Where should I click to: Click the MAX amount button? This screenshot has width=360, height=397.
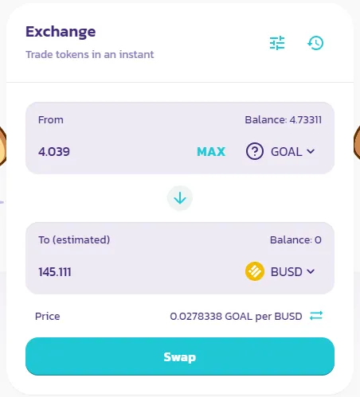211,152
